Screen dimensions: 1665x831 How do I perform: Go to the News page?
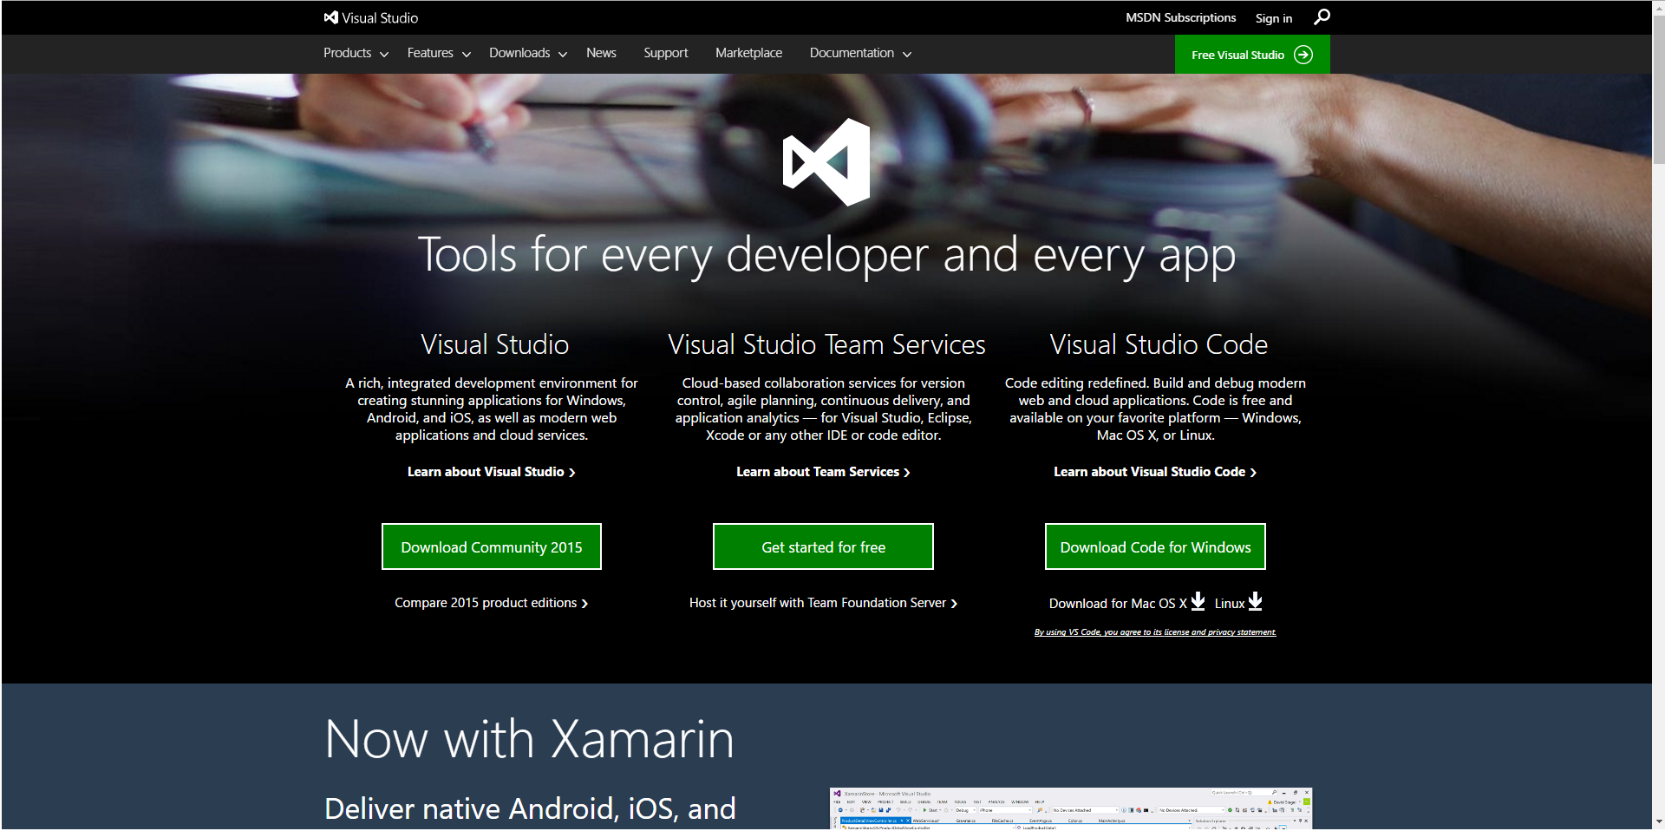coord(601,53)
